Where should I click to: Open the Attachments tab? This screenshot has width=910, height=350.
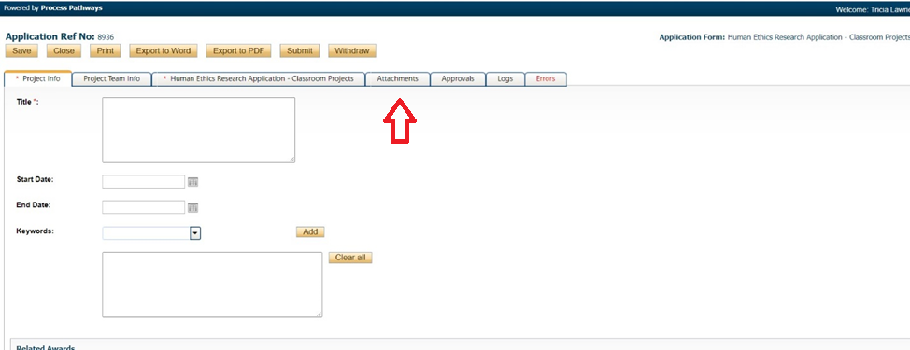click(398, 79)
